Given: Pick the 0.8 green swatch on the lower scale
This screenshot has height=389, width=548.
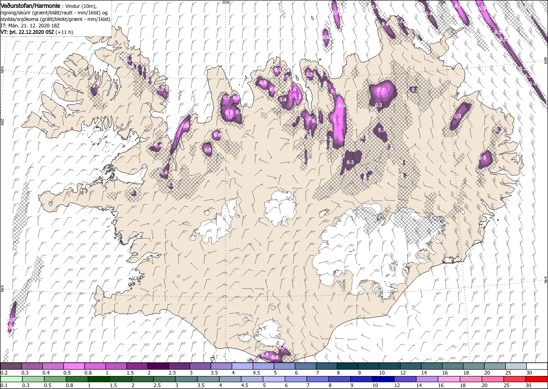Looking at the screenshot, I should [x=77, y=379].
